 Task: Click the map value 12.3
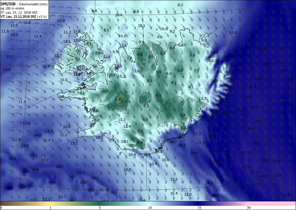[118, 66]
